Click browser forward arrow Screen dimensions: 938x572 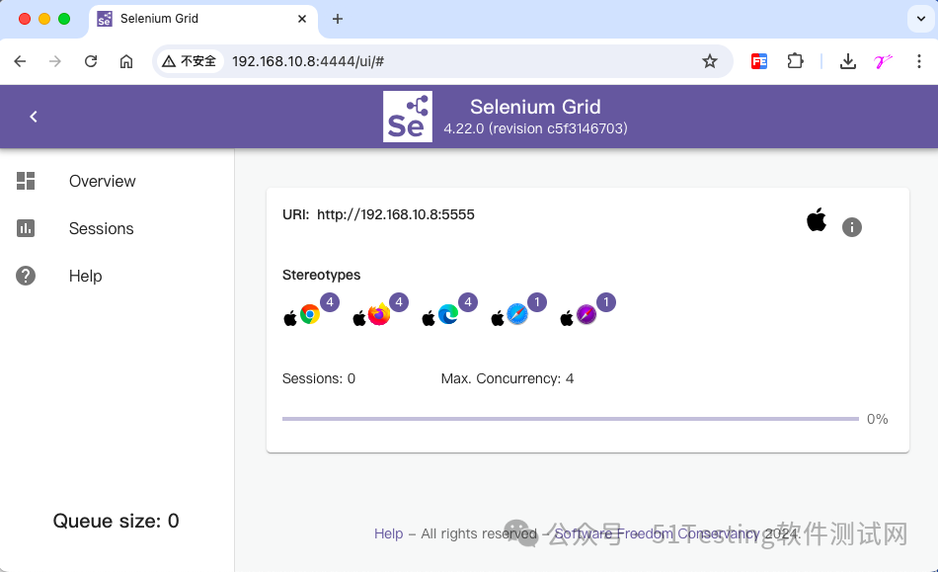[55, 61]
